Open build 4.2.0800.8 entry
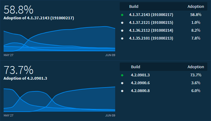Screen dimensions: 211x121 [140, 91]
